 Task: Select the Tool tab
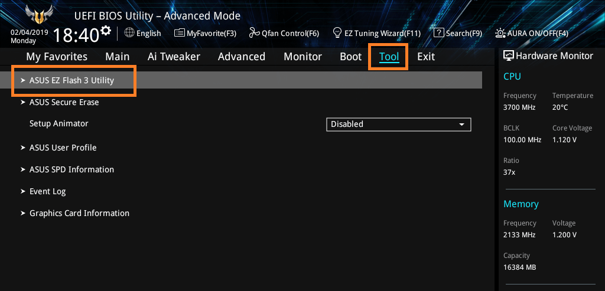click(x=389, y=57)
